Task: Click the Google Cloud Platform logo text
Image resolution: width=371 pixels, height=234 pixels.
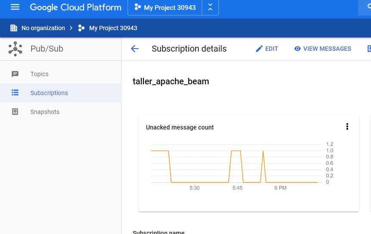Action: [x=75, y=7]
